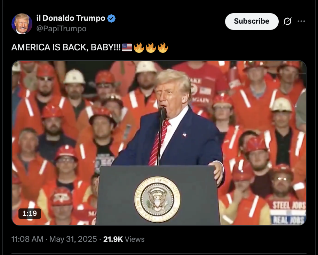Open the il Donaldo Trumpo display name
This screenshot has height=255, width=318.
71,18
